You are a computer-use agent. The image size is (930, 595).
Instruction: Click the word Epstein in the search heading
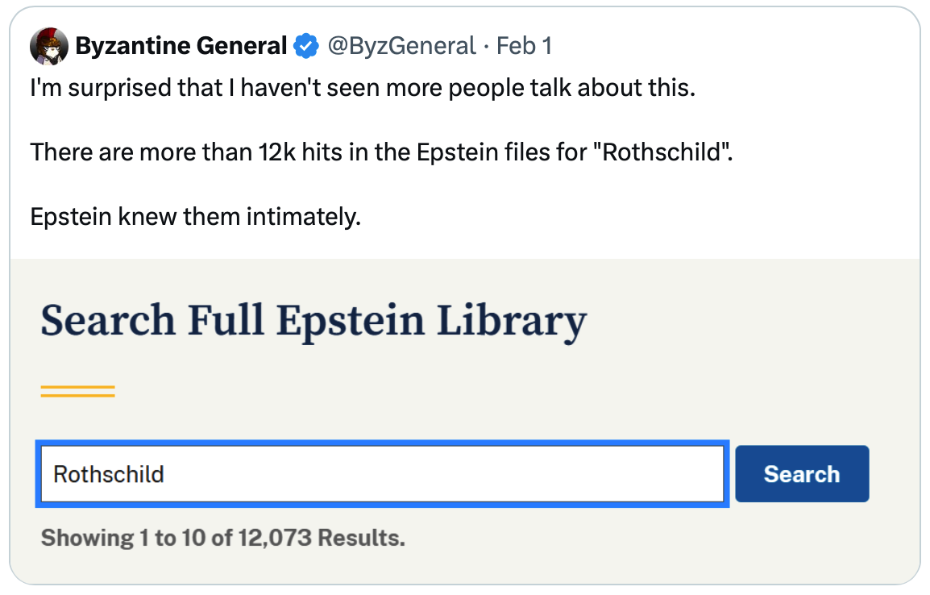pos(351,320)
